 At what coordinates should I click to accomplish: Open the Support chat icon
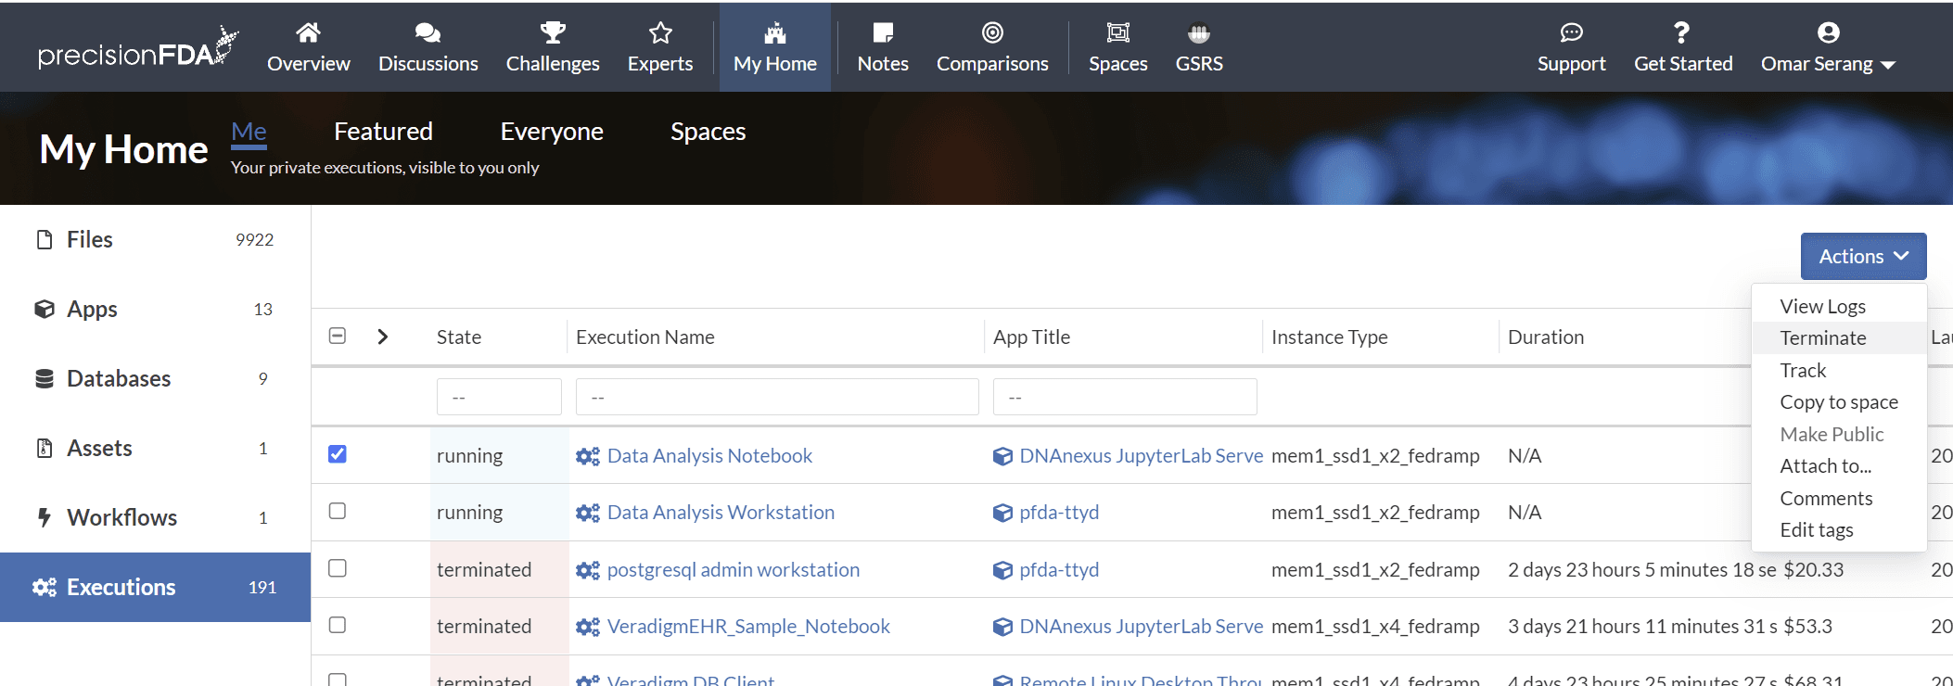click(x=1571, y=33)
